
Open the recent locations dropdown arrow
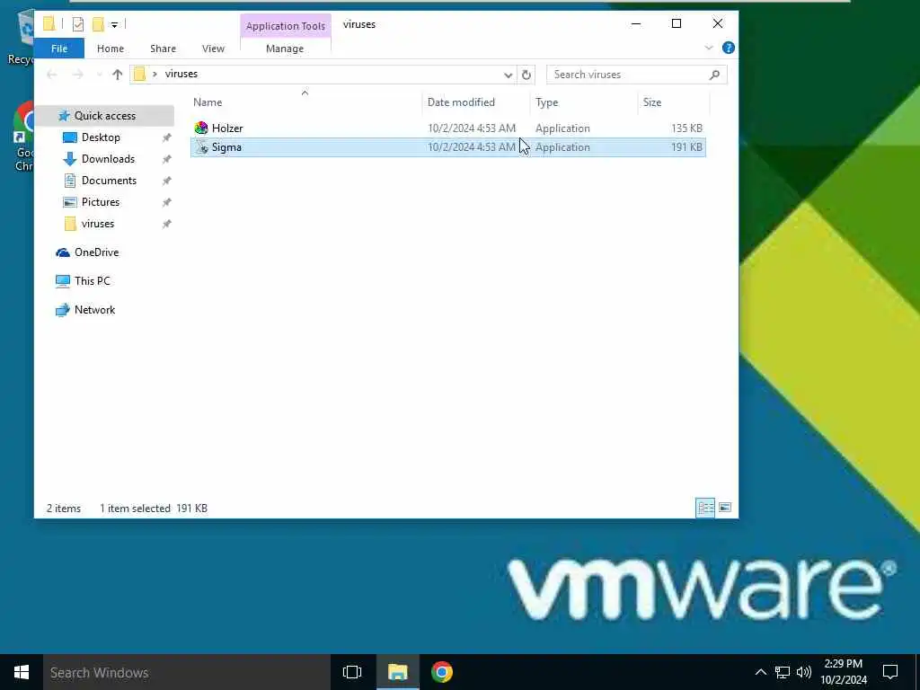(x=99, y=75)
